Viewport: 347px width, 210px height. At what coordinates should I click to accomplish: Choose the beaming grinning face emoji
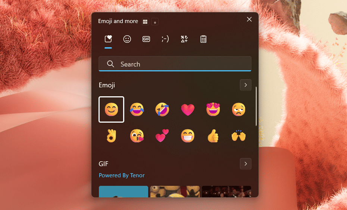[188, 136]
